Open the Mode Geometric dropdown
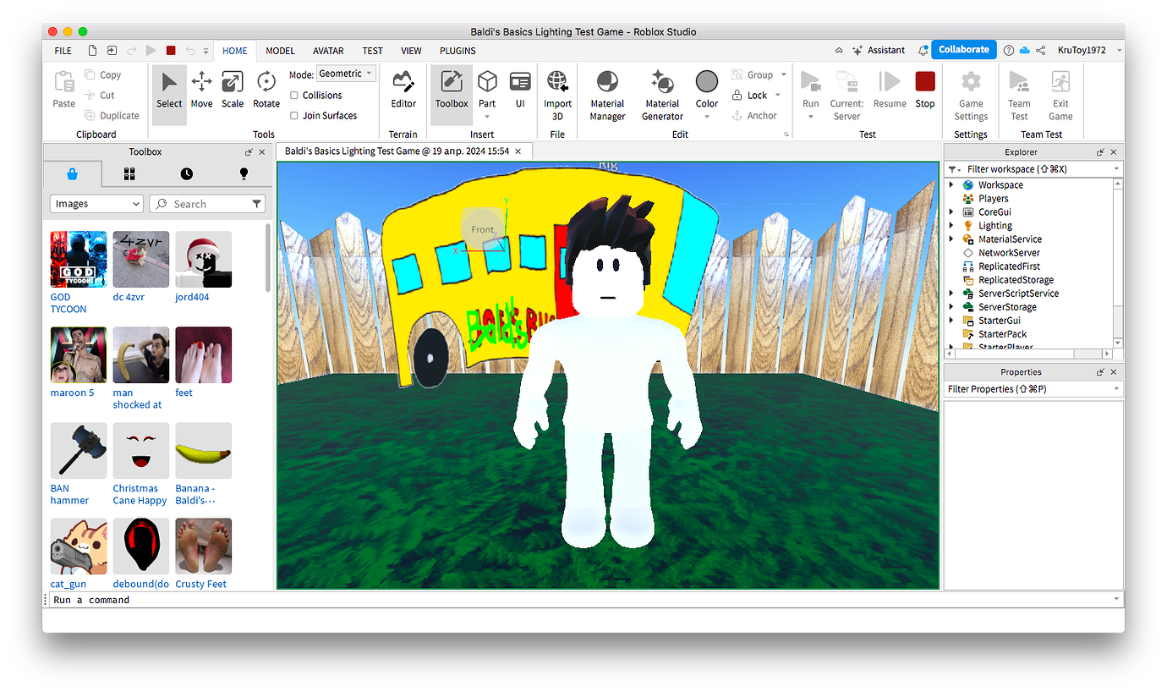1167x692 pixels. pyautogui.click(x=346, y=74)
